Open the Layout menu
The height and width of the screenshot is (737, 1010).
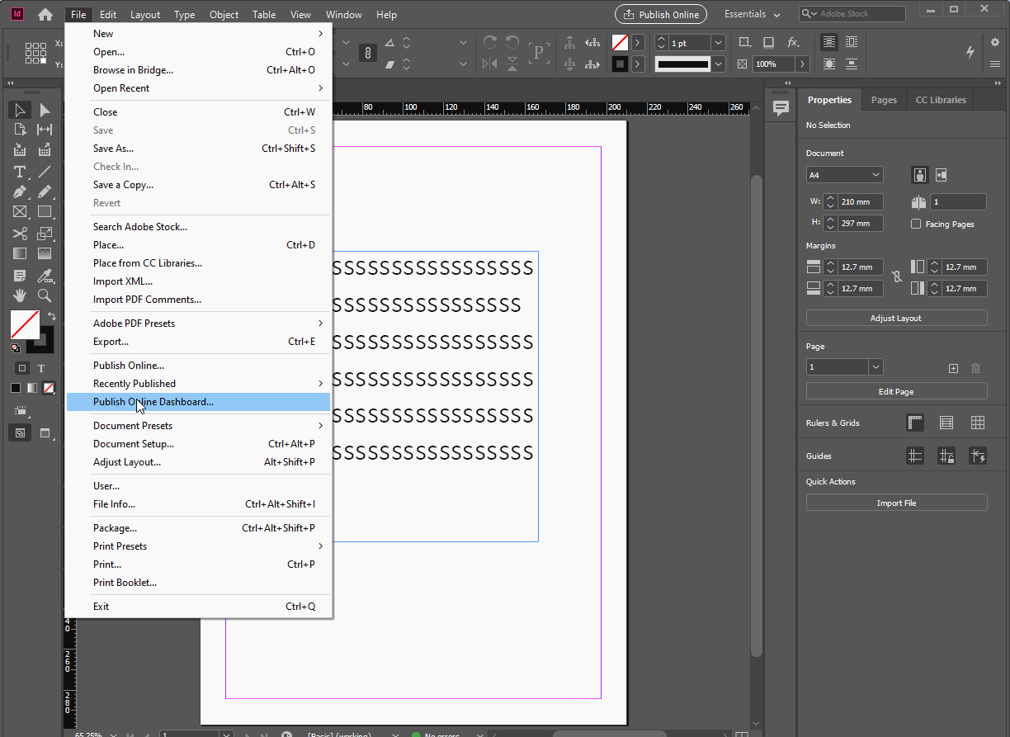click(x=145, y=14)
